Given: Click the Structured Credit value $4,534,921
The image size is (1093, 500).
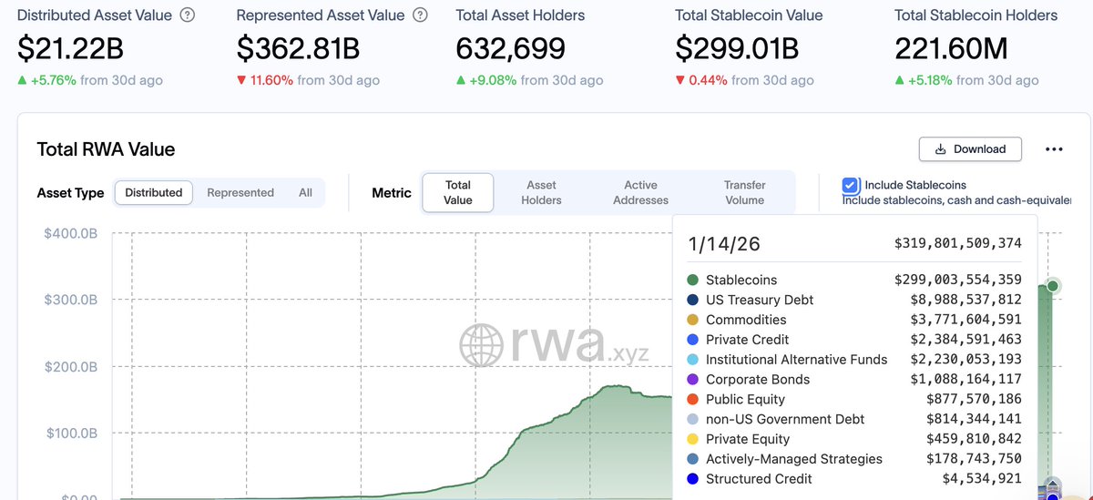Looking at the screenshot, I should [x=982, y=479].
